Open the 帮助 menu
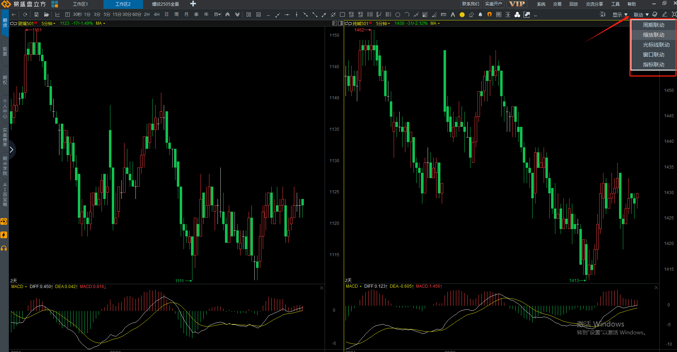Viewport: 677px width, 352px height. coord(632,4)
